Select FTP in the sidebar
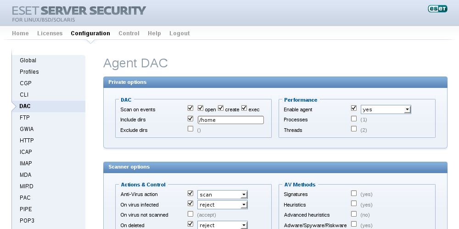The width and height of the screenshot is (459, 229). point(25,118)
